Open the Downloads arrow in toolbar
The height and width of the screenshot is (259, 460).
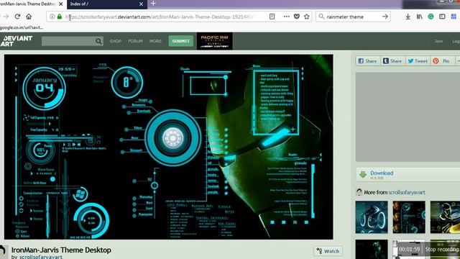pyautogui.click(x=408, y=17)
